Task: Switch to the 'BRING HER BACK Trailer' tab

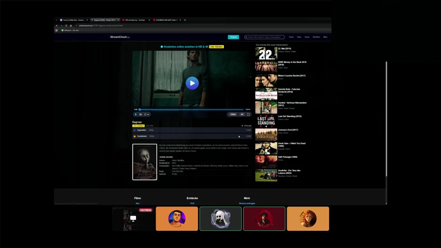Action: tap(166, 20)
